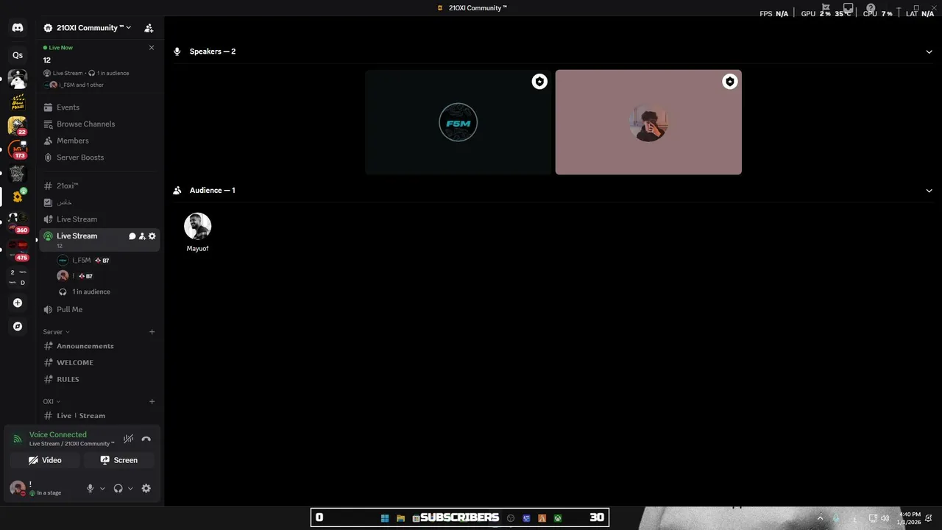Open user settings gear
The image size is (942, 530).
[x=146, y=488]
